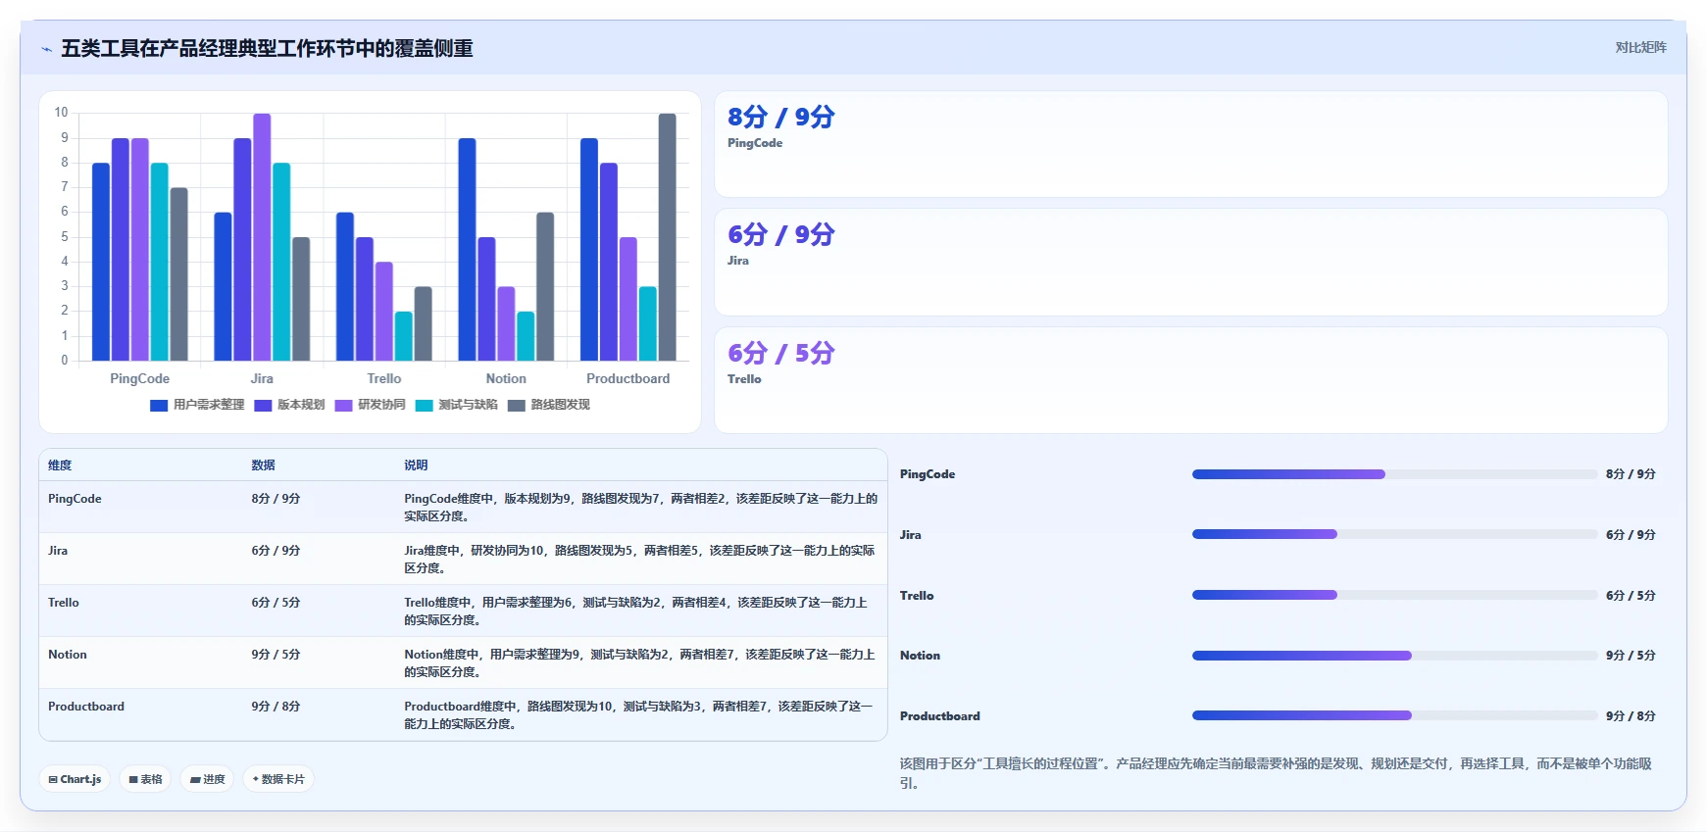This screenshot has height=832, width=1707.
Task: Toggle the 测试与缺陷 legend entry
Action: pos(456,405)
